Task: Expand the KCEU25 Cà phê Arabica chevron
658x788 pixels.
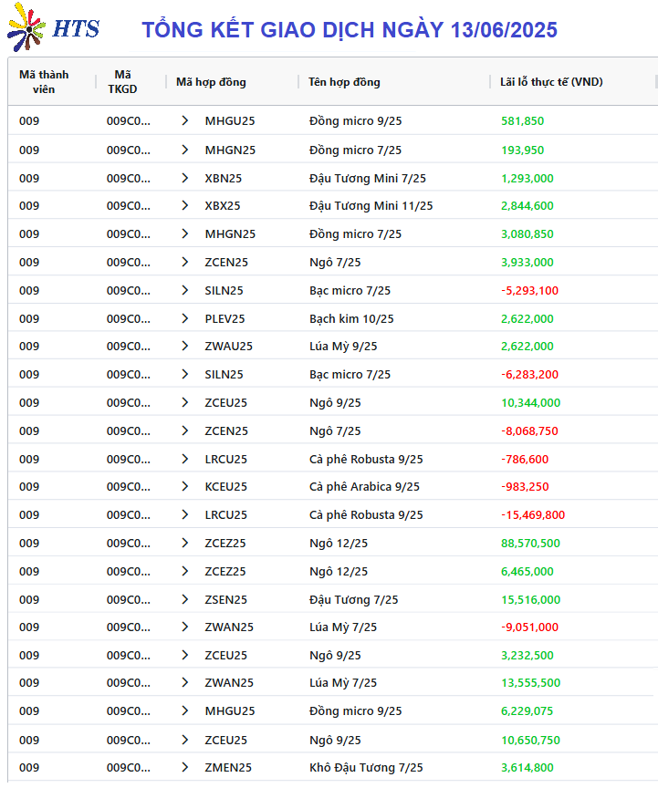Action: pyautogui.click(x=185, y=486)
